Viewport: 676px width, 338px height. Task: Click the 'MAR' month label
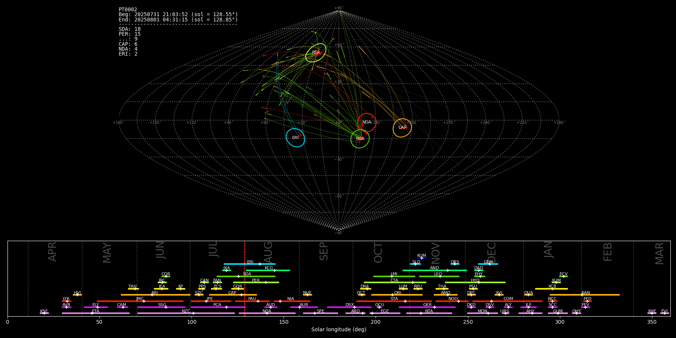(x=660, y=253)
